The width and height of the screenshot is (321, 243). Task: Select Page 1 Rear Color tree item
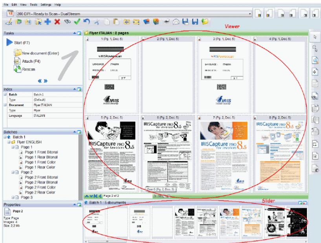[x=37, y=167]
